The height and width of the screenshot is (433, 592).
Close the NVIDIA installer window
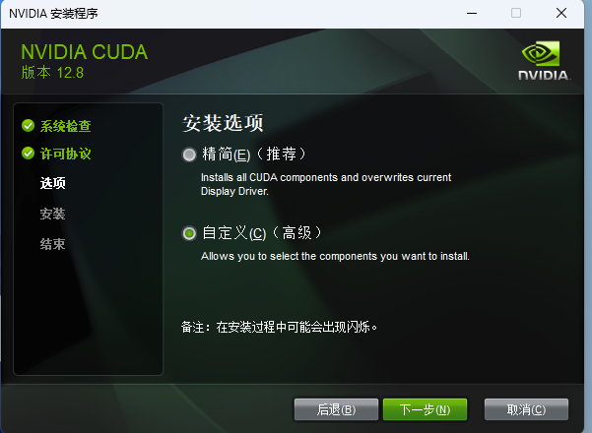[x=561, y=13]
